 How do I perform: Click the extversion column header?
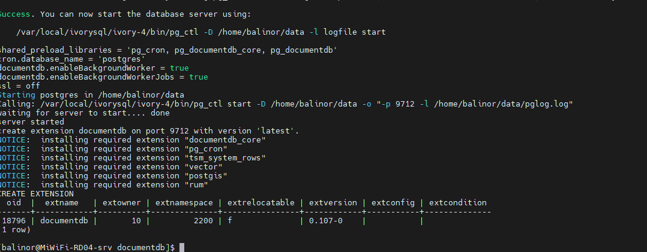pos(333,202)
